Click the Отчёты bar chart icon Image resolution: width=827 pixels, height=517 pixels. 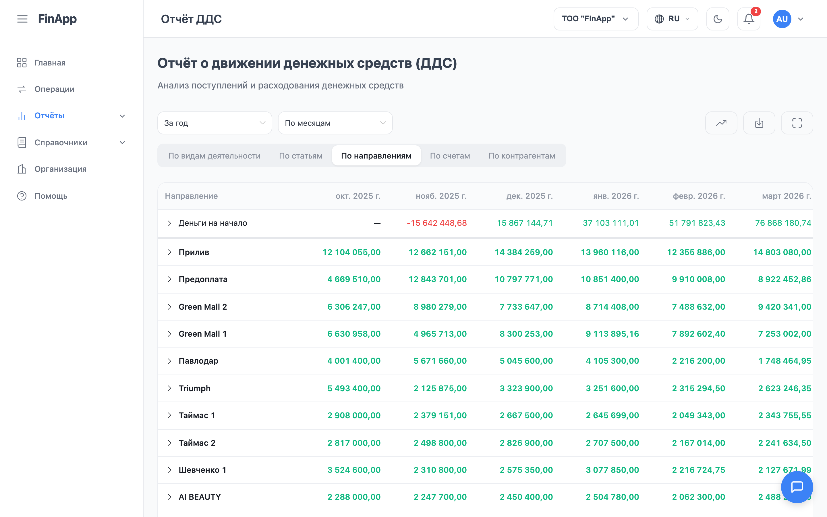coord(22,116)
